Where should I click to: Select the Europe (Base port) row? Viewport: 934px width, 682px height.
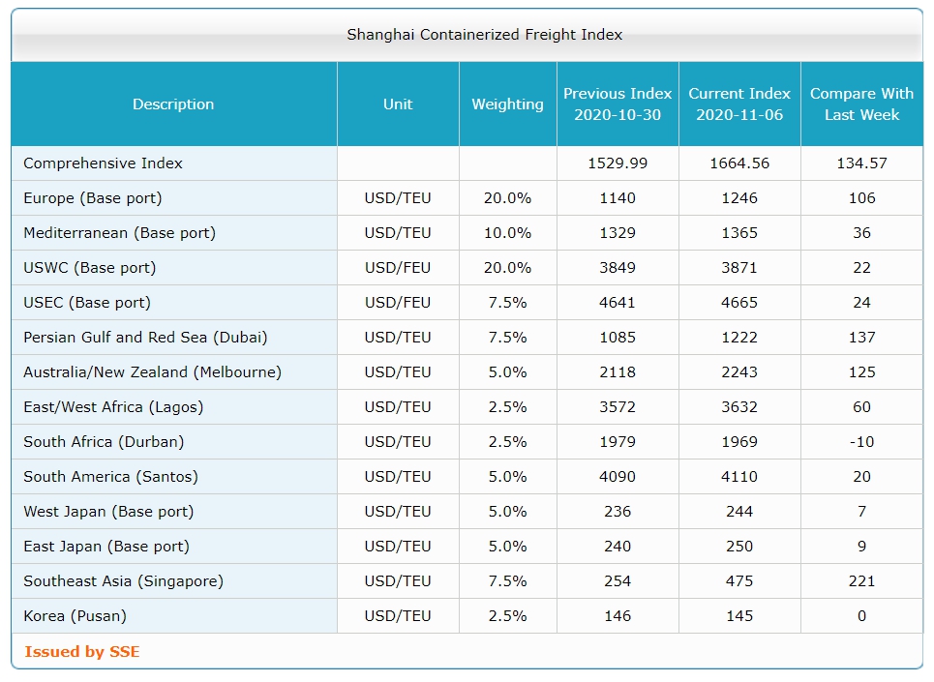(x=467, y=198)
